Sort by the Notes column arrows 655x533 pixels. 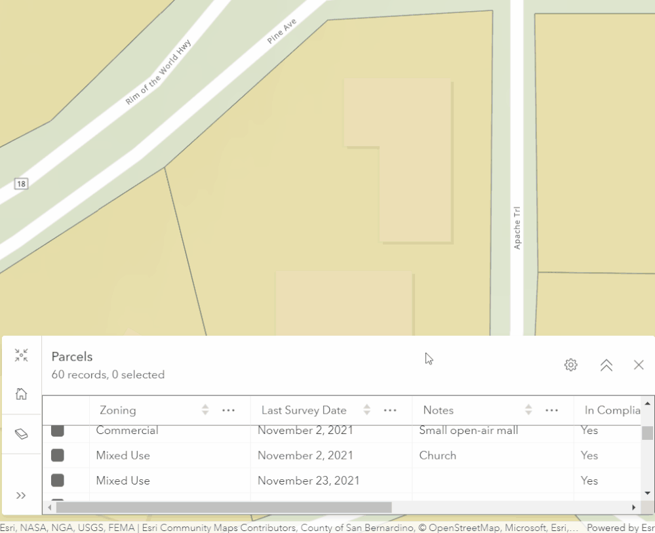click(x=528, y=410)
